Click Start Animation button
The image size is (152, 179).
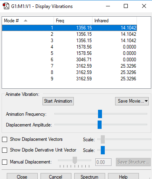58,101
